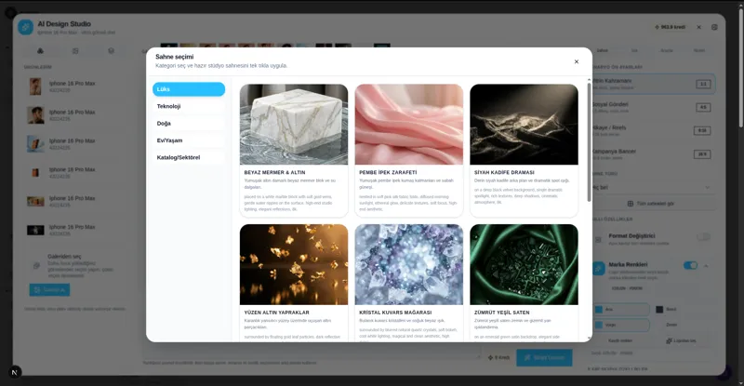Click the PEMBE İPEK ZARAFETİ title text
This screenshot has width=744, height=386.
coord(388,173)
